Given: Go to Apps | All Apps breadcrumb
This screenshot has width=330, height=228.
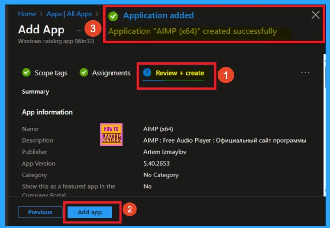Looking at the screenshot, I should point(69,14).
